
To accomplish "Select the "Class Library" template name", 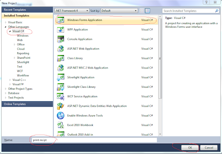I will pos(75,58).
